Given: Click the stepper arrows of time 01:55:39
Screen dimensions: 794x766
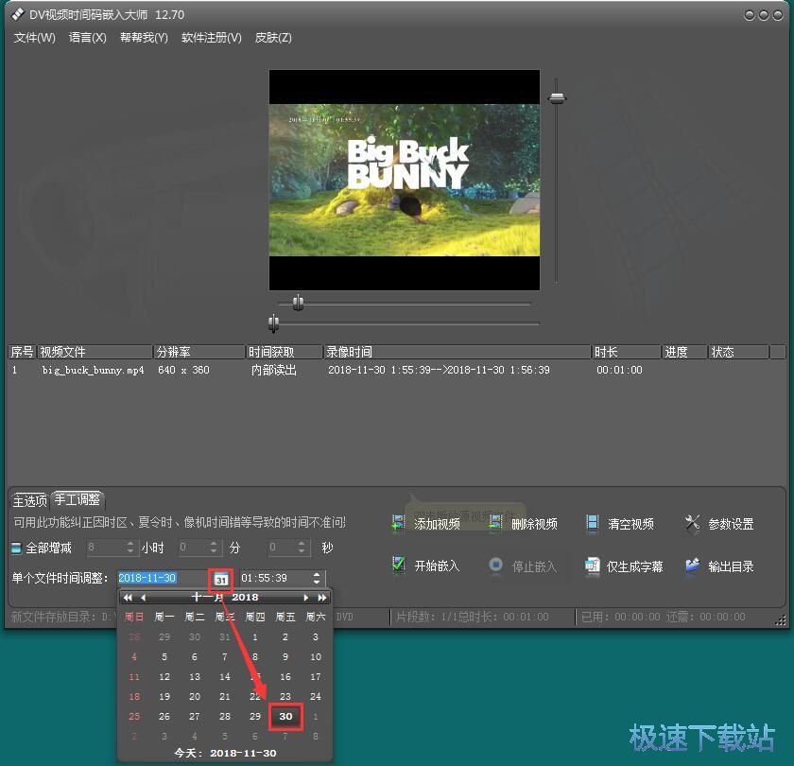Looking at the screenshot, I should click(x=317, y=578).
